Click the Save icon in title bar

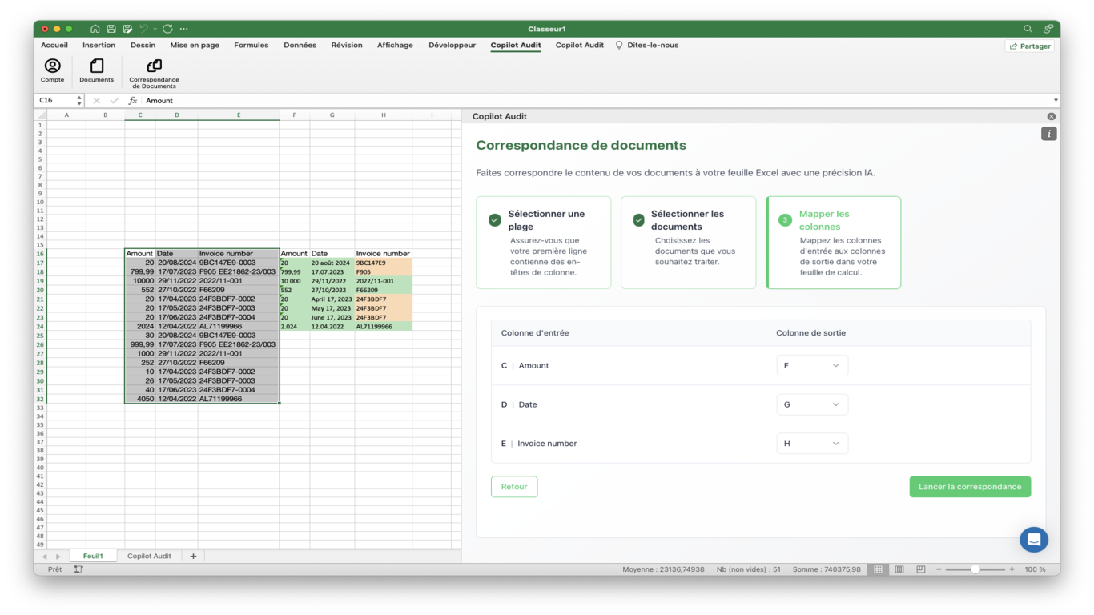(111, 29)
